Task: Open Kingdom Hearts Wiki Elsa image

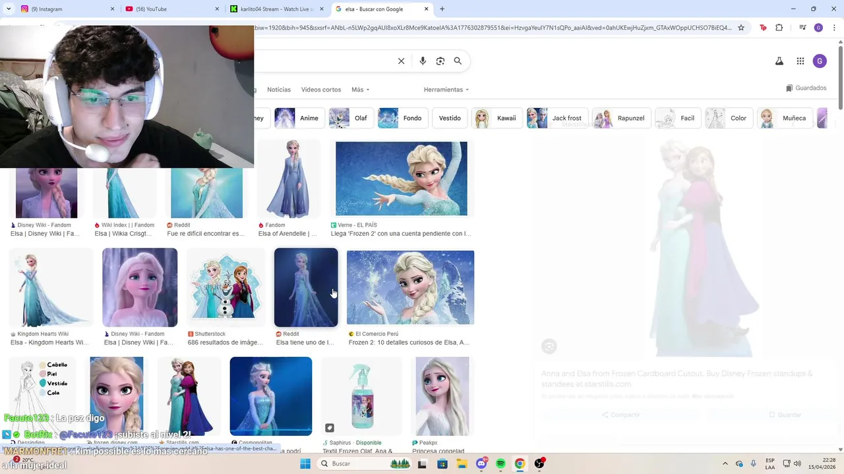Action: (x=51, y=287)
